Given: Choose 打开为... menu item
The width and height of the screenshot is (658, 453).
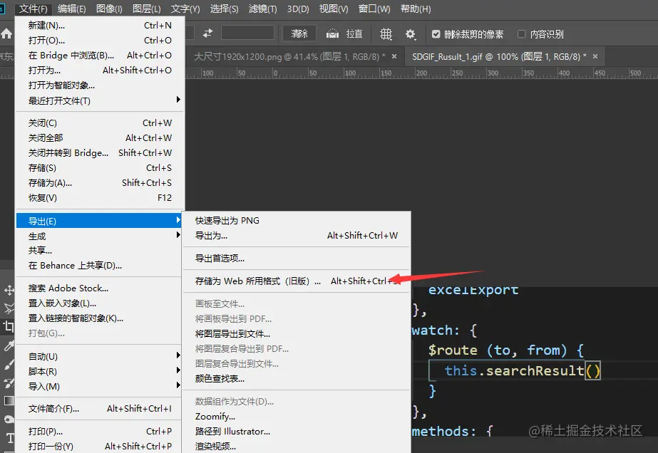Looking at the screenshot, I should 100,71.
